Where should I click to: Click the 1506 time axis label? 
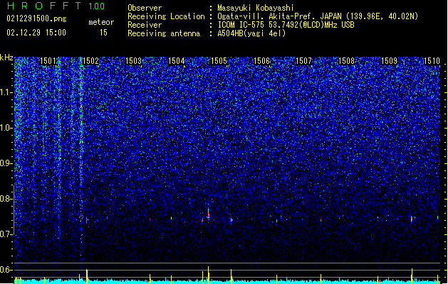(261, 61)
